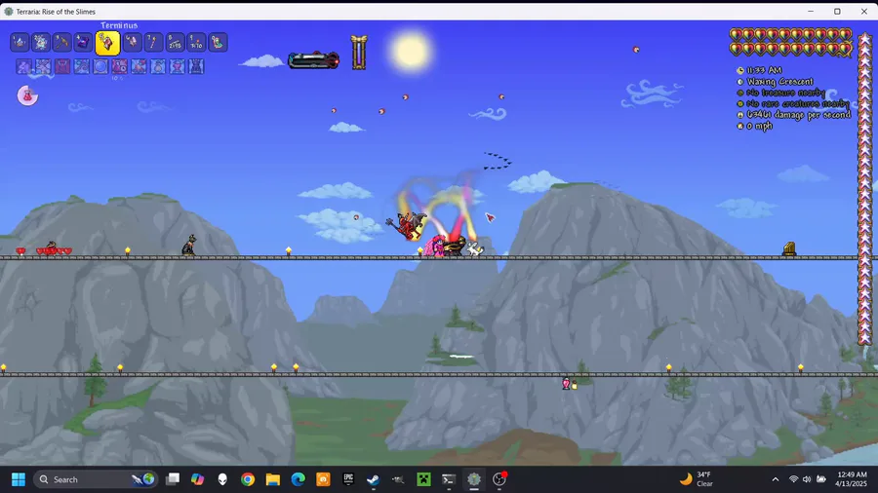Open the terminal app in taskbar
Image resolution: width=878 pixels, height=493 pixels.
pos(449,479)
